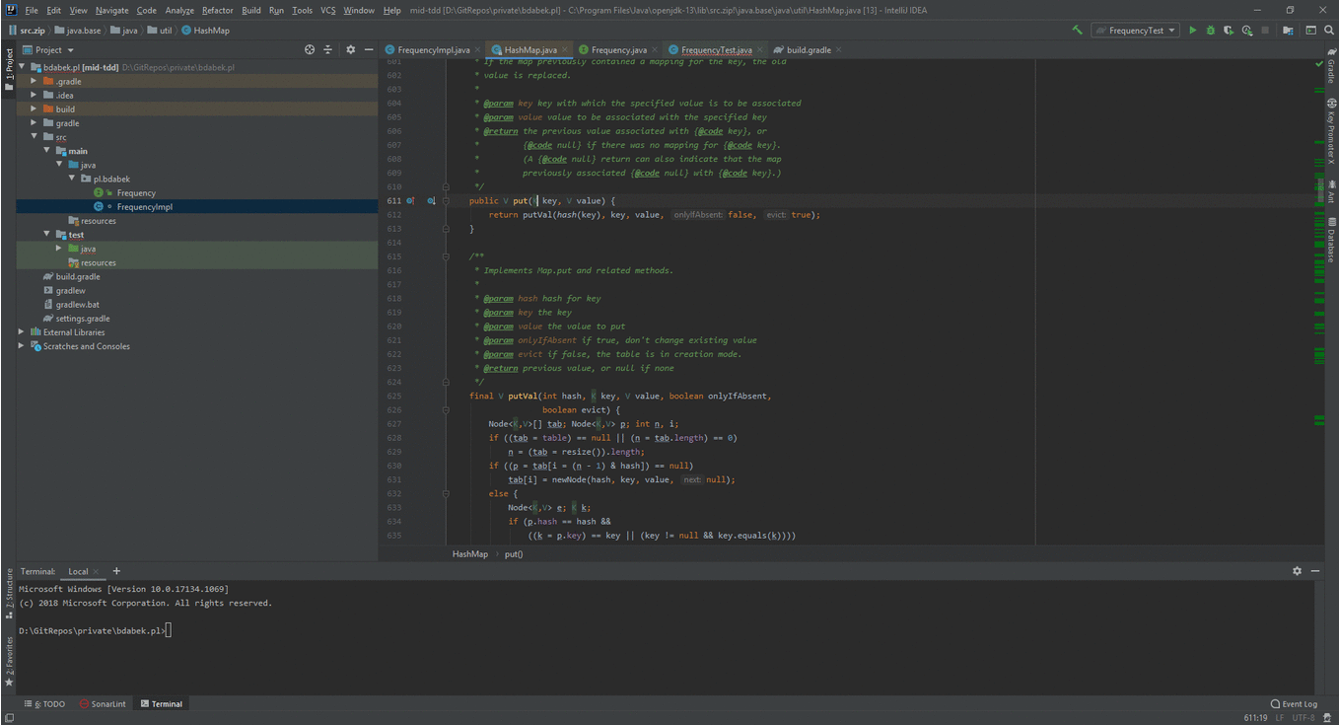Hide the Project panel with minus icon
This screenshot has width=1339, height=725.
(369, 49)
